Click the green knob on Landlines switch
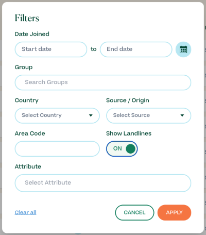 (131, 149)
